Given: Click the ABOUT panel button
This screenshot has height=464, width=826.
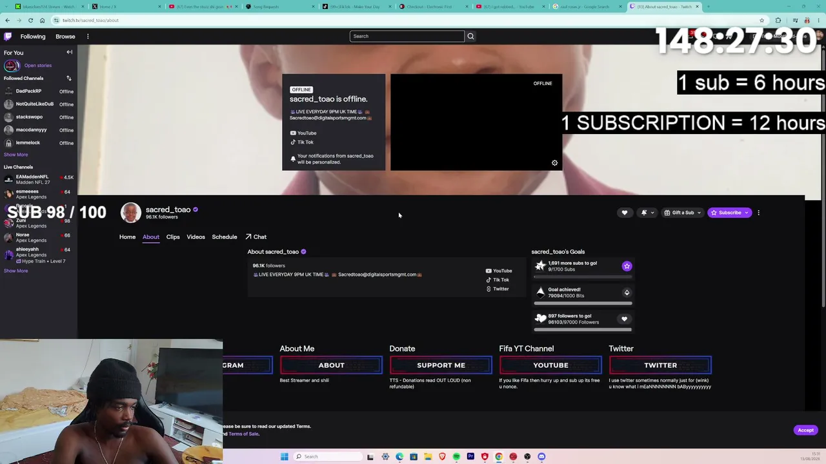Looking at the screenshot, I should tap(331, 365).
